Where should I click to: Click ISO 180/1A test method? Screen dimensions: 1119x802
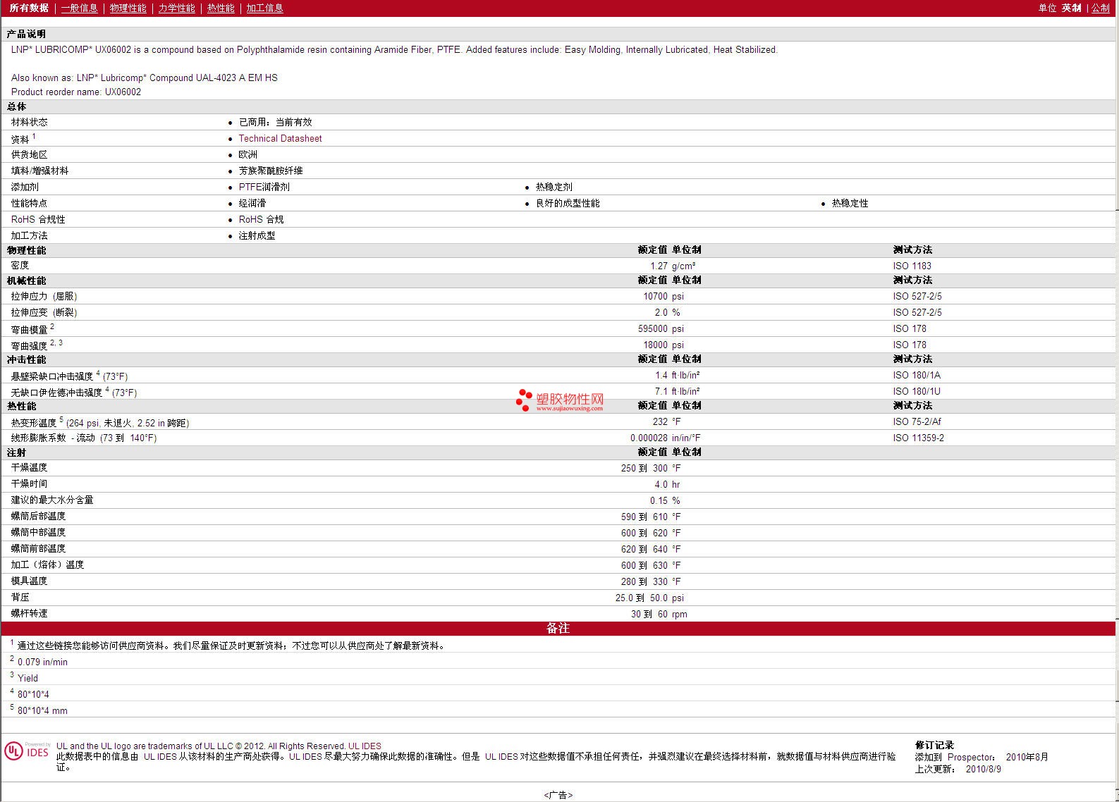click(x=917, y=375)
